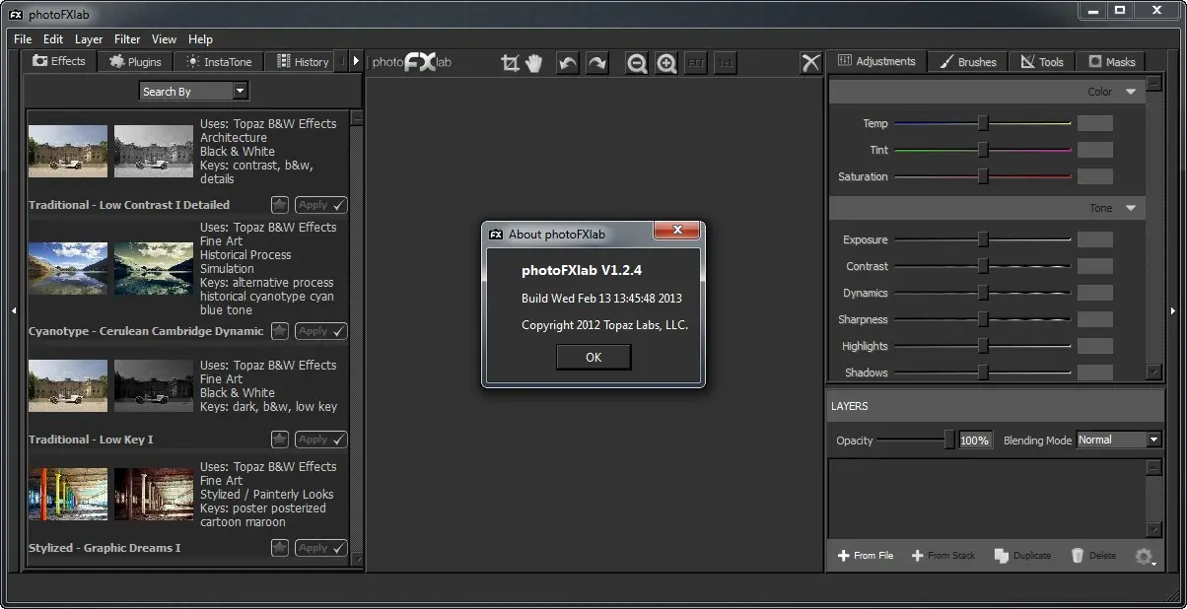Viewport: 1187px width, 609px height.
Task: Click the Opacity 100% value field
Action: click(x=975, y=440)
